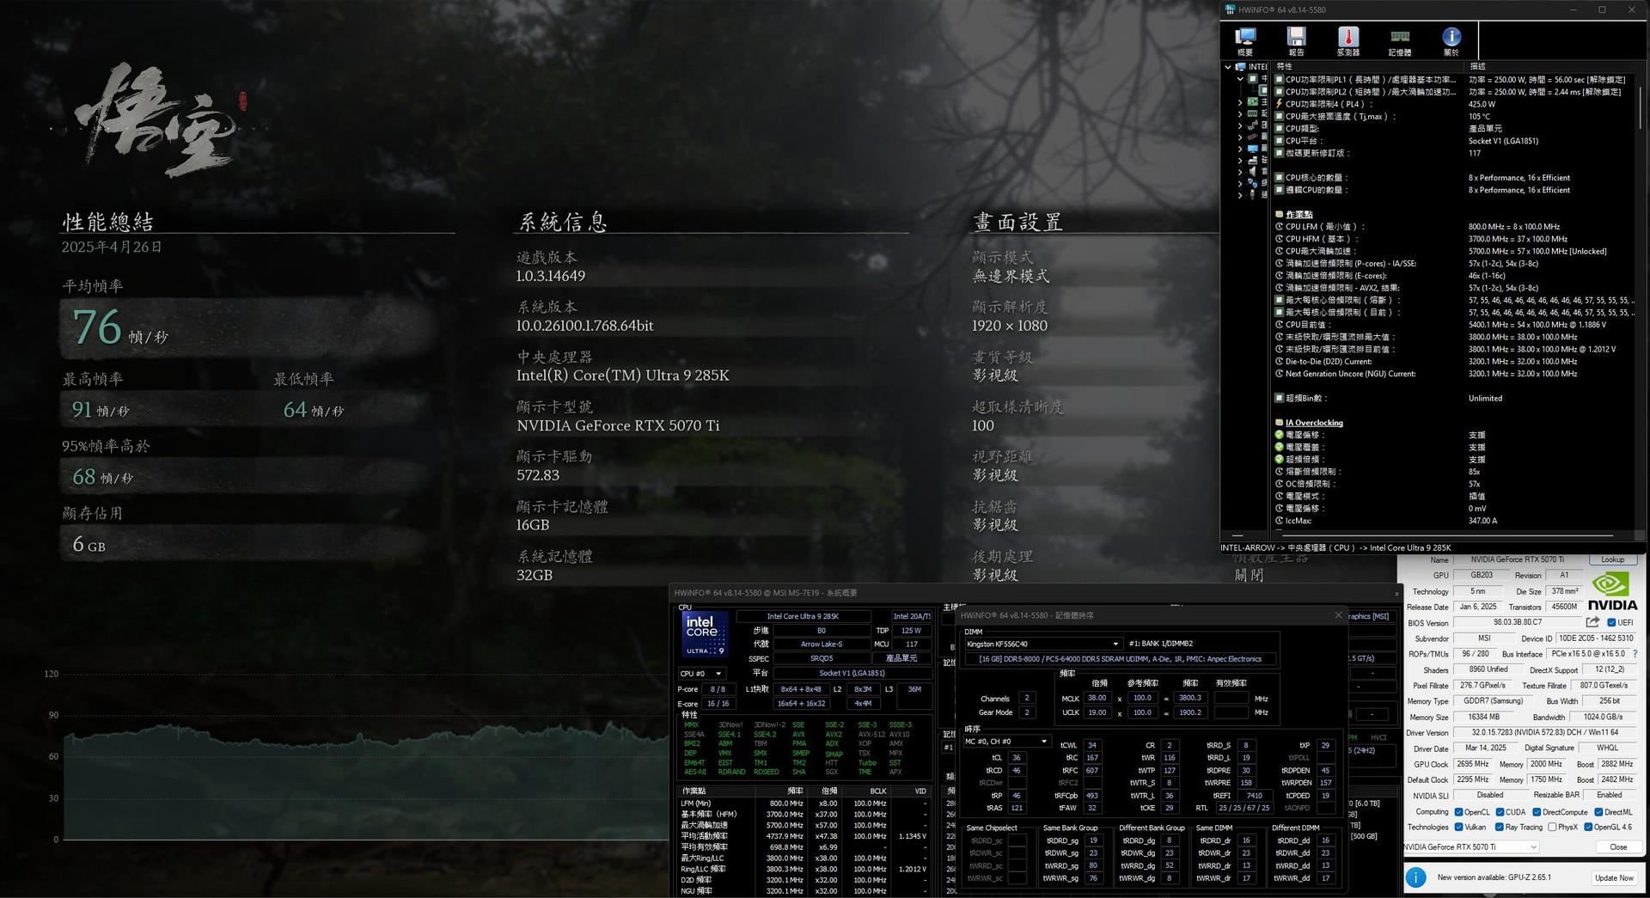Click the Intel Core Ultra 9 logo
Image resolution: width=1650 pixels, height=898 pixels.
tap(705, 635)
